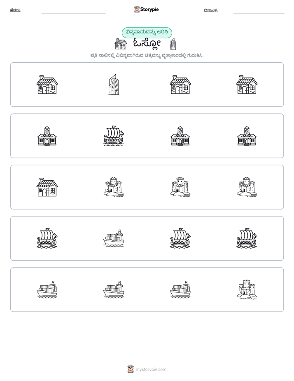Viewport: 294px width, 381px height.
Task: Click the name line beside ಹೆಸರು
Action: [73, 12]
